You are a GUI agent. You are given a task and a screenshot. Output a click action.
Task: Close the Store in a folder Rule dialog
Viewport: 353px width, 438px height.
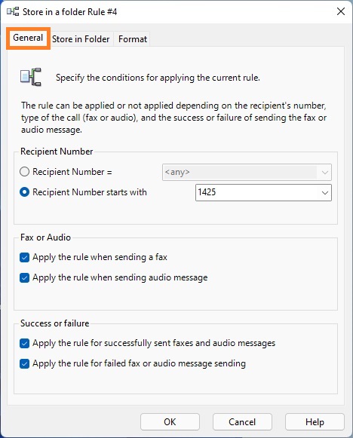341,11
